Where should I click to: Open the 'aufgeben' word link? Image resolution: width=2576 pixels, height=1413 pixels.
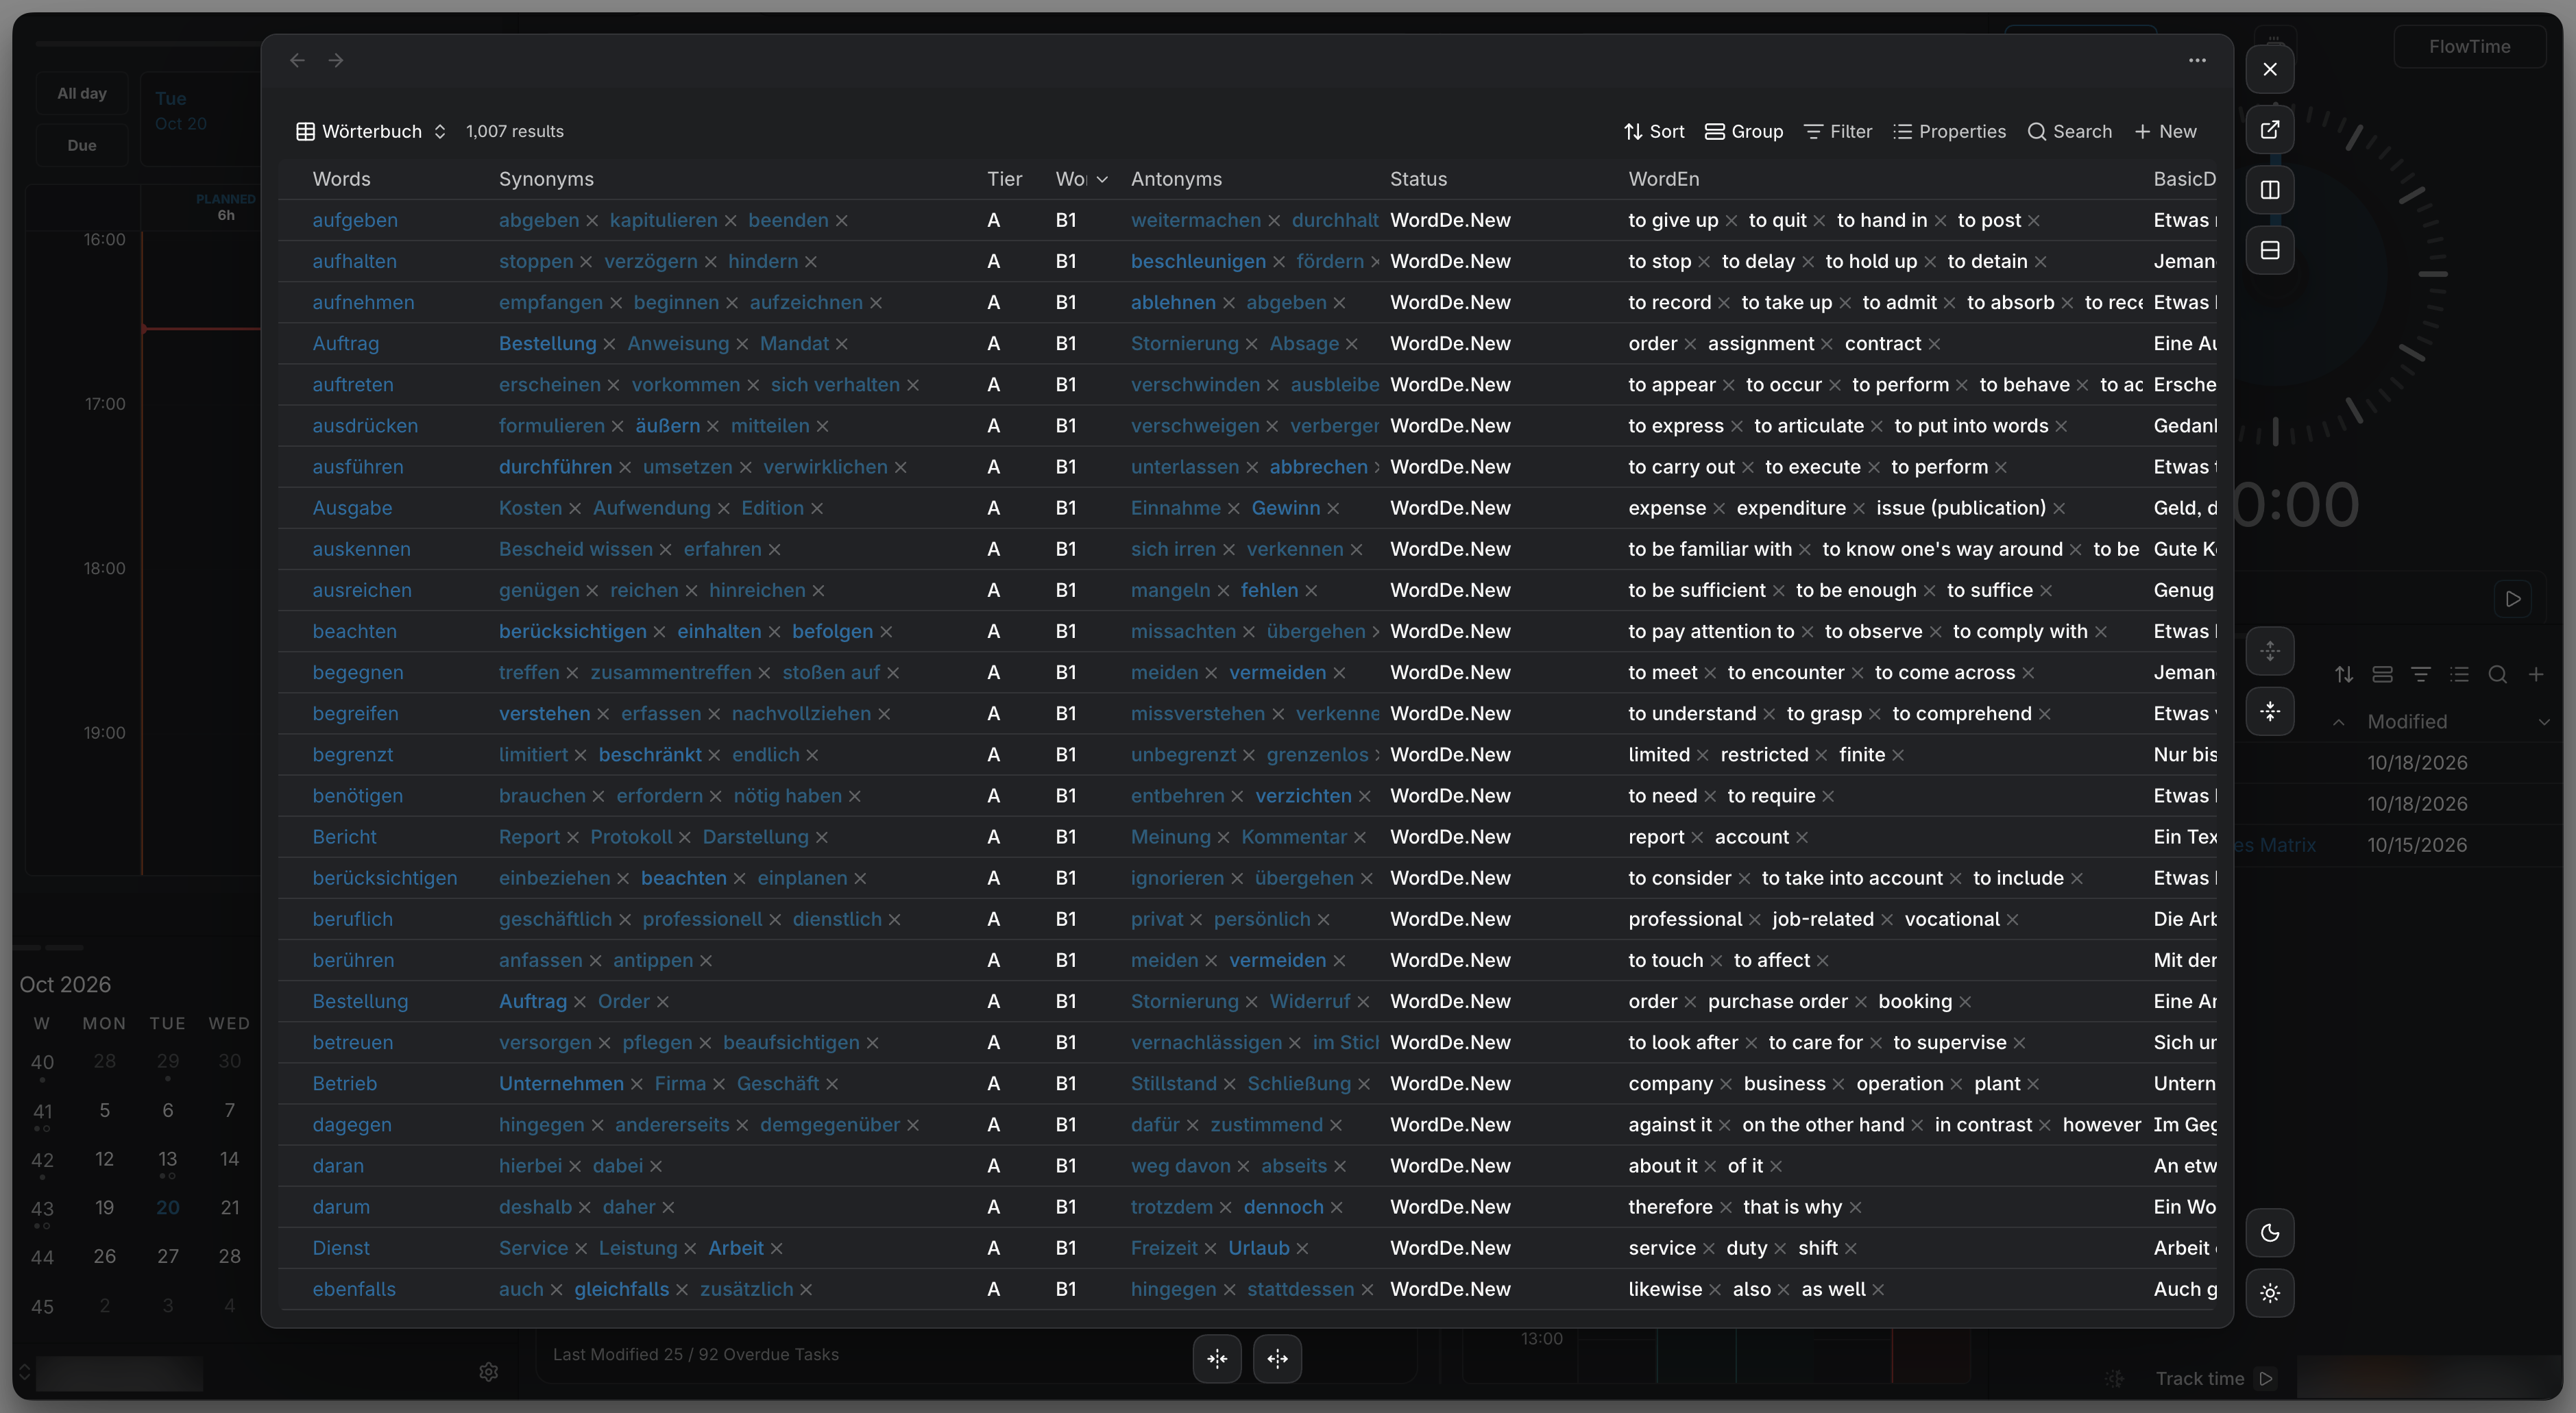pyautogui.click(x=355, y=220)
